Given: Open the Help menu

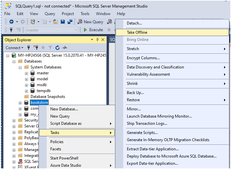Looking at the screenshot, I should (121, 14).
